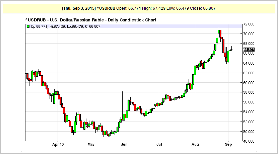Click the legend text 'Op:66.771, Hi:67.429'
This screenshot has height=154, width=278.
(48, 26)
